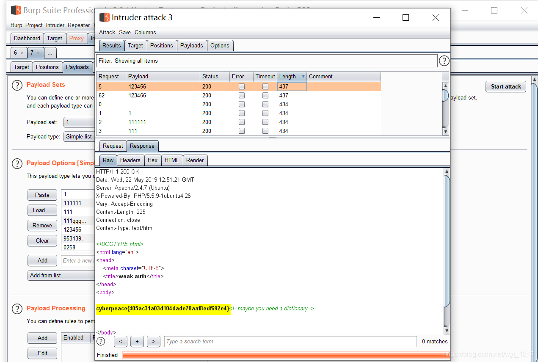Click the Intruder attack 3 window logo

point(104,17)
